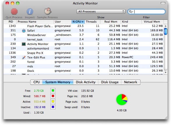
Task: Click the Active 553.4 MB value
Action: tap(40, 102)
